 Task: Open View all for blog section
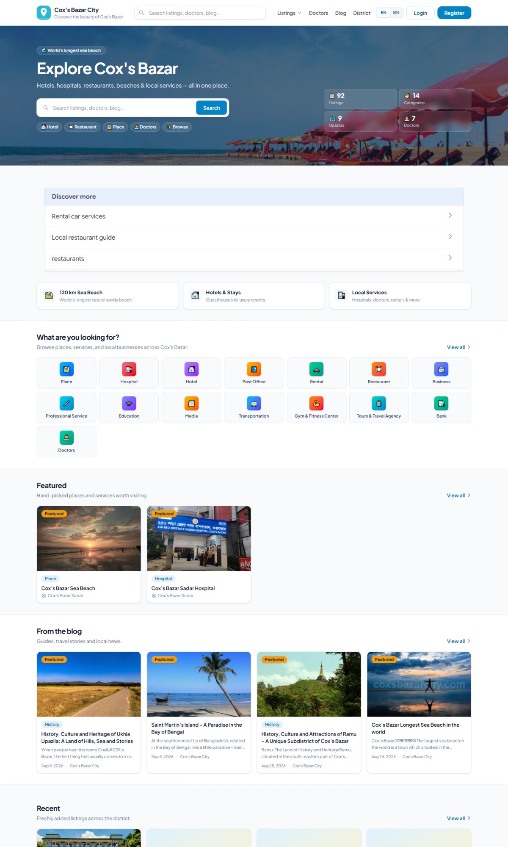pyautogui.click(x=459, y=641)
